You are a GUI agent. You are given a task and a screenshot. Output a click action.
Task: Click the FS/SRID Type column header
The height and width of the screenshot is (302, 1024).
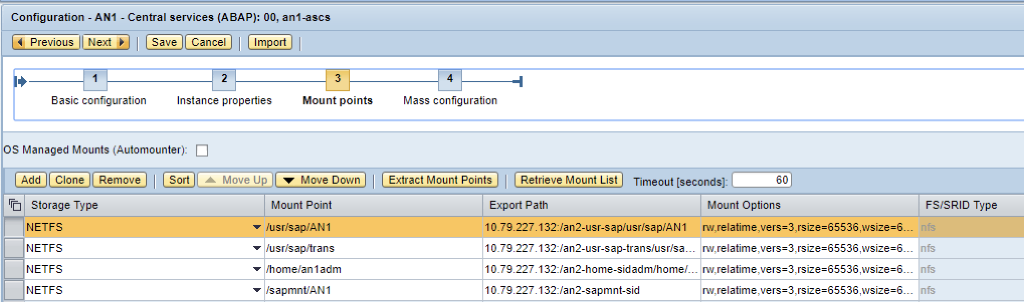(972, 205)
